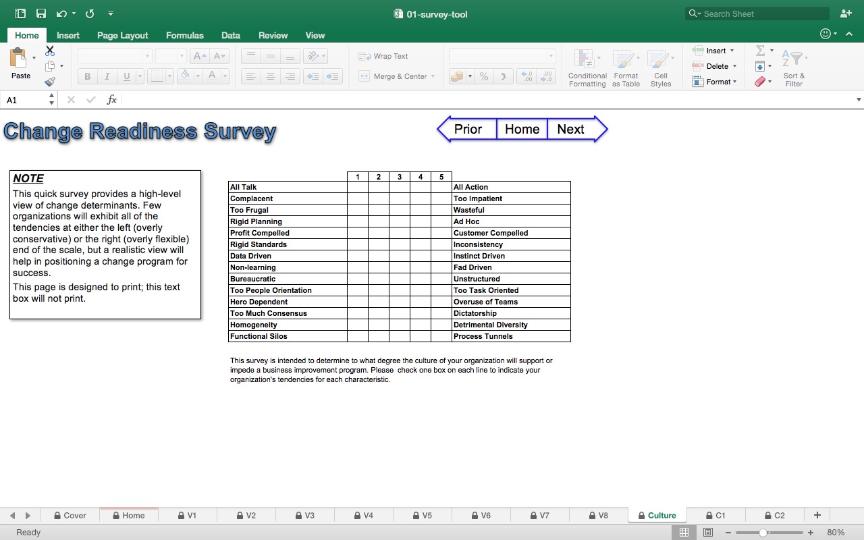This screenshot has height=540, width=864.
Task: Open Sort & Filter options
Action: pos(794,65)
